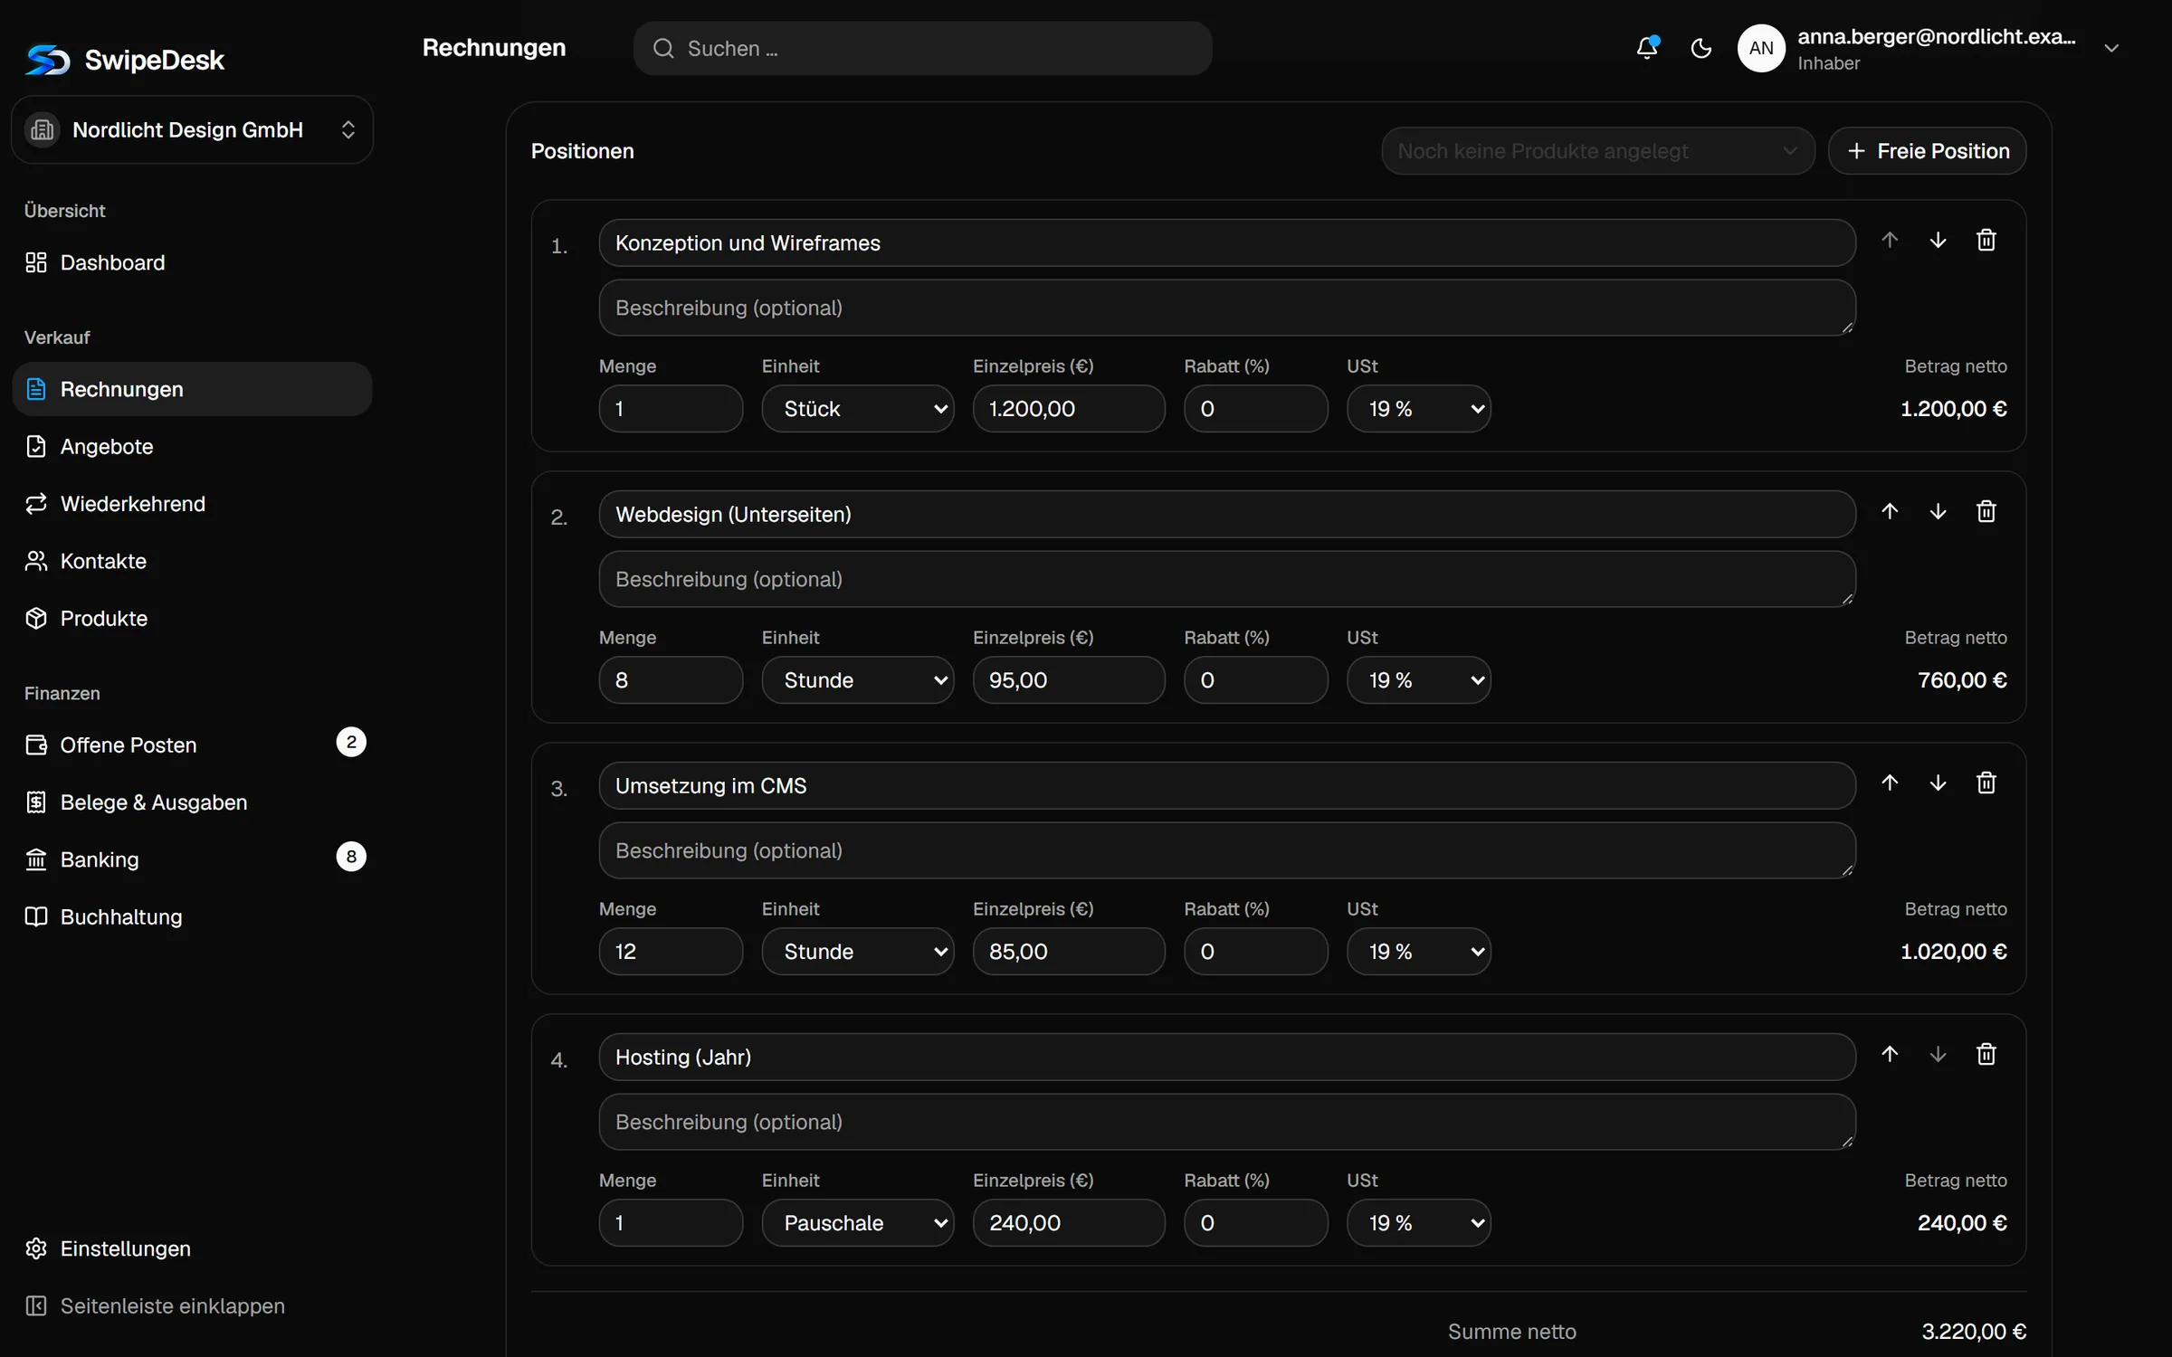Go to Banking section
The image size is (2172, 1357).
click(192, 859)
